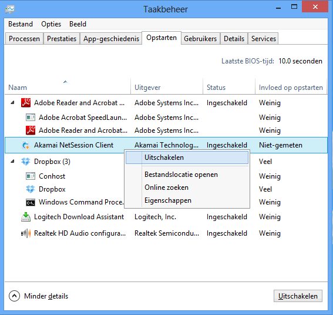This screenshot has height=315, width=333.
Task: Close the Taakbeheer window
Action: 315,7
